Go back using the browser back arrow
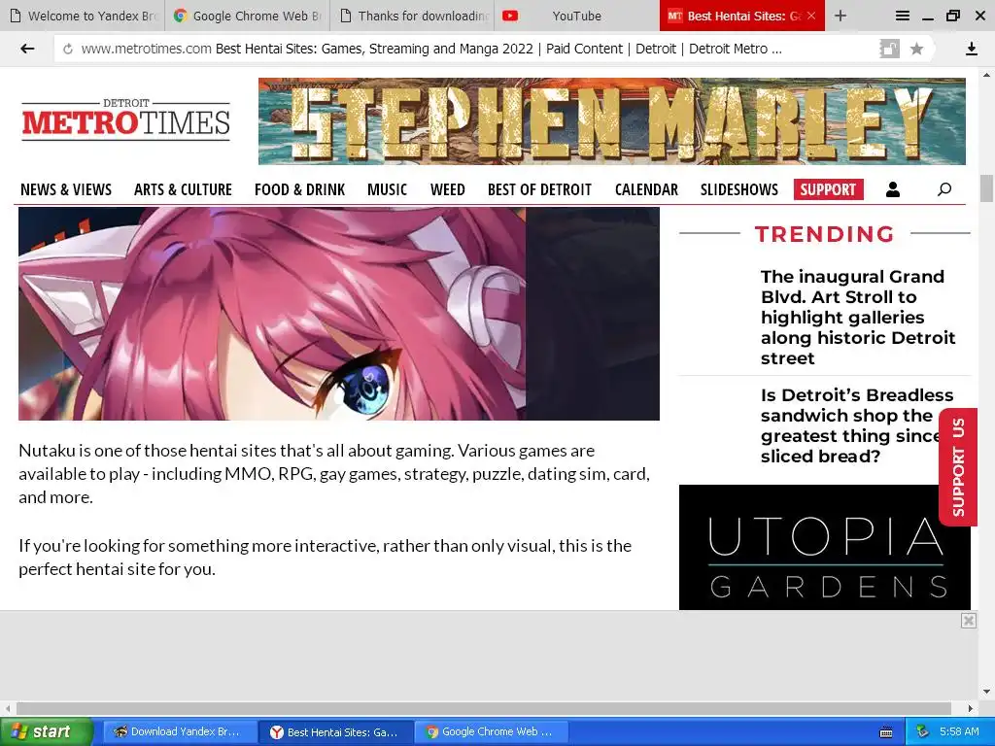The width and height of the screenshot is (995, 746). [x=26, y=49]
